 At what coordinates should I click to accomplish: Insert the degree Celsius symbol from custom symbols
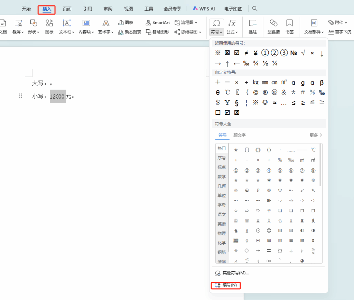[x=227, y=92]
